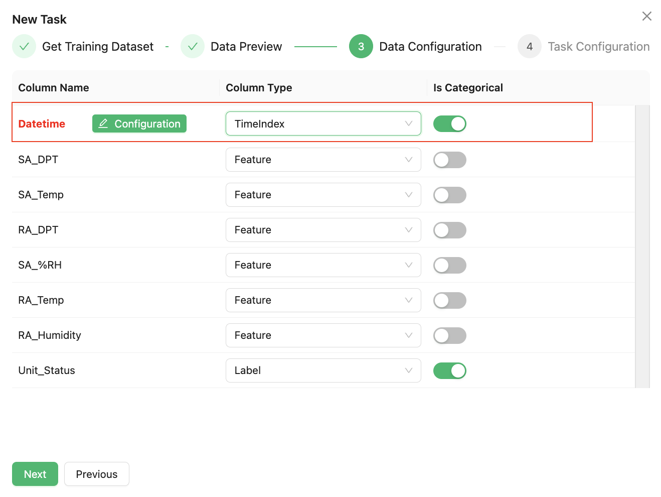
Task: Click the Next button
Action: pyautogui.click(x=35, y=474)
